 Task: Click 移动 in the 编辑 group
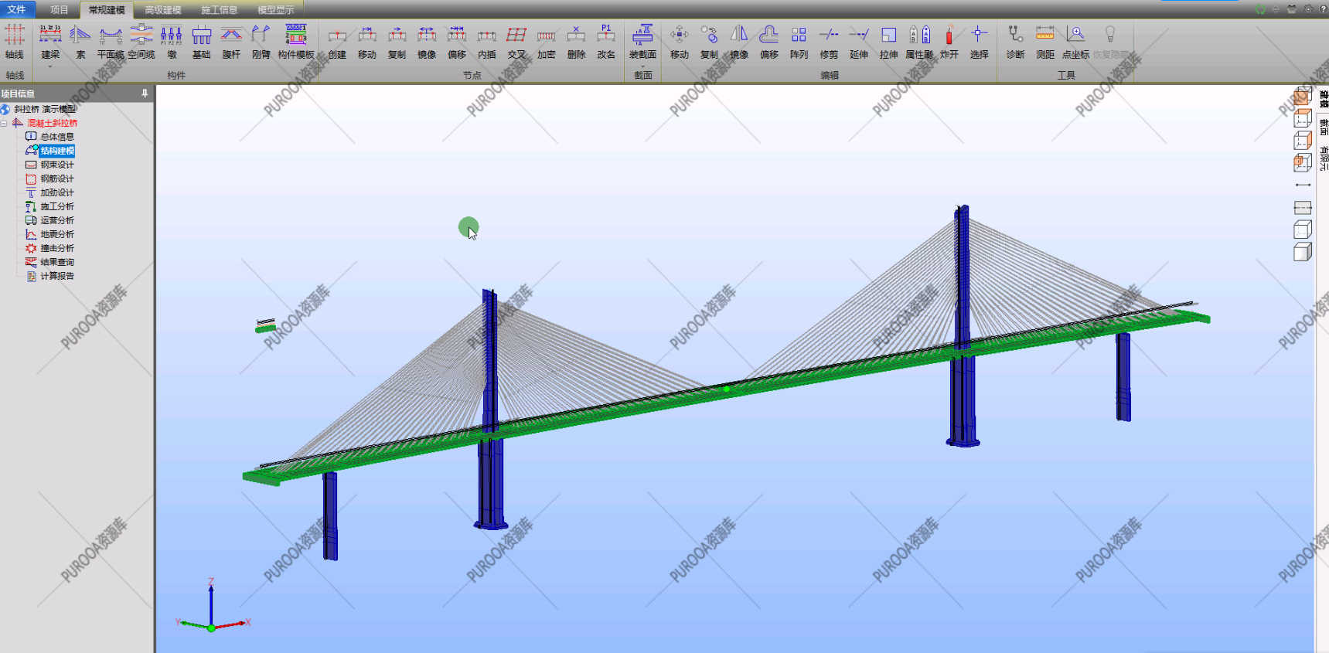pyautogui.click(x=680, y=41)
